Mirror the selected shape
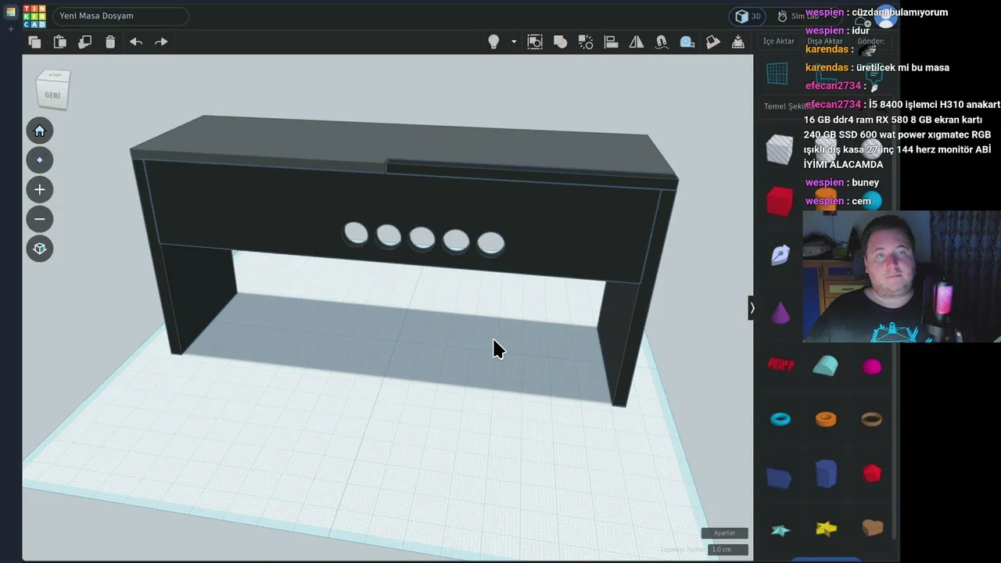 point(637,42)
